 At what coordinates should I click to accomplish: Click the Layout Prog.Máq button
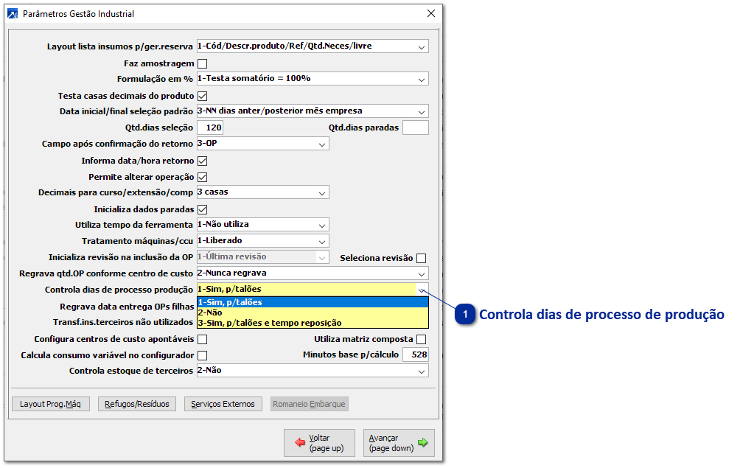[x=50, y=403]
